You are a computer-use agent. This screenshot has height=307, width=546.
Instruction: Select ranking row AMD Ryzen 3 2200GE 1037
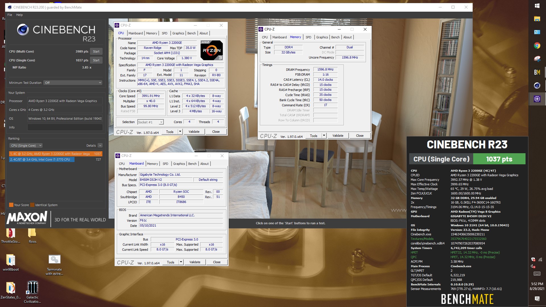pos(56,154)
